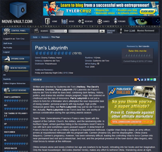Rate the movie with the first vault
This screenshot has width=162, height=152.
tap(126, 56)
